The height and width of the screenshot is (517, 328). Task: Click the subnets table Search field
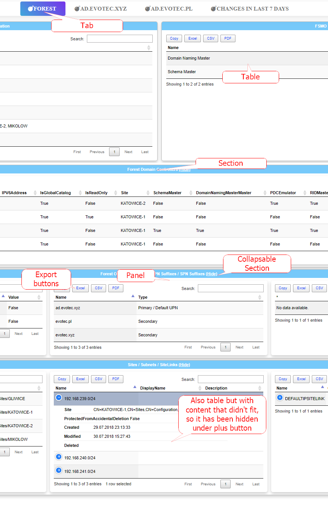(x=231, y=379)
